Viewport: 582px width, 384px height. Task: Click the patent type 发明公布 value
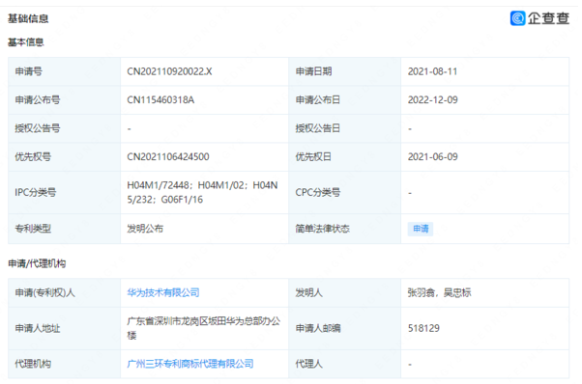click(x=145, y=229)
